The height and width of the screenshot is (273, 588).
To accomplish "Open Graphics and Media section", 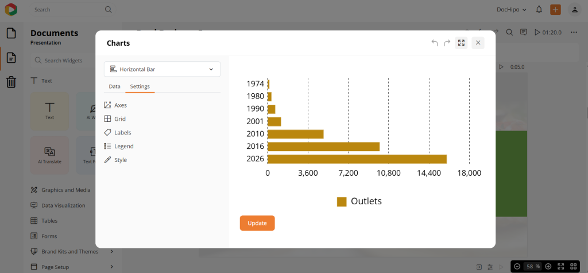I will (x=60, y=190).
